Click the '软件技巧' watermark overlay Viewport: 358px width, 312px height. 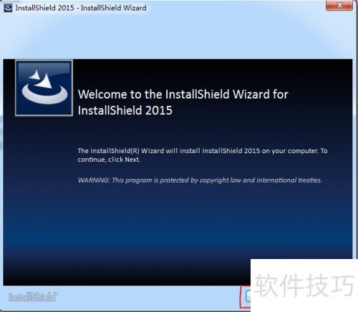pos(304,285)
